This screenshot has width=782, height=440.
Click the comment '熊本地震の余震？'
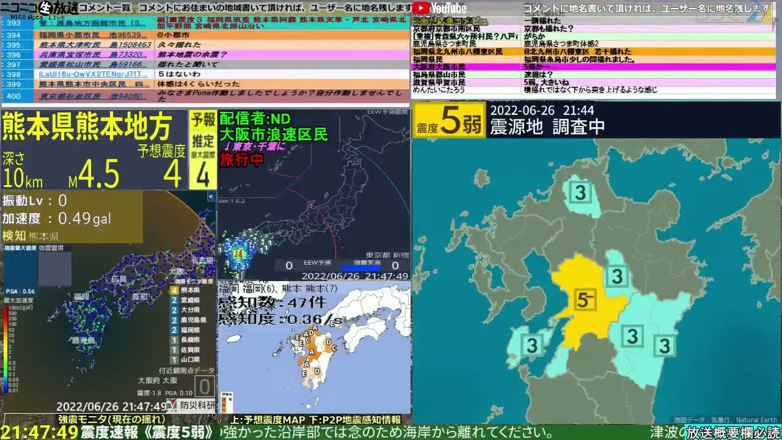point(192,54)
